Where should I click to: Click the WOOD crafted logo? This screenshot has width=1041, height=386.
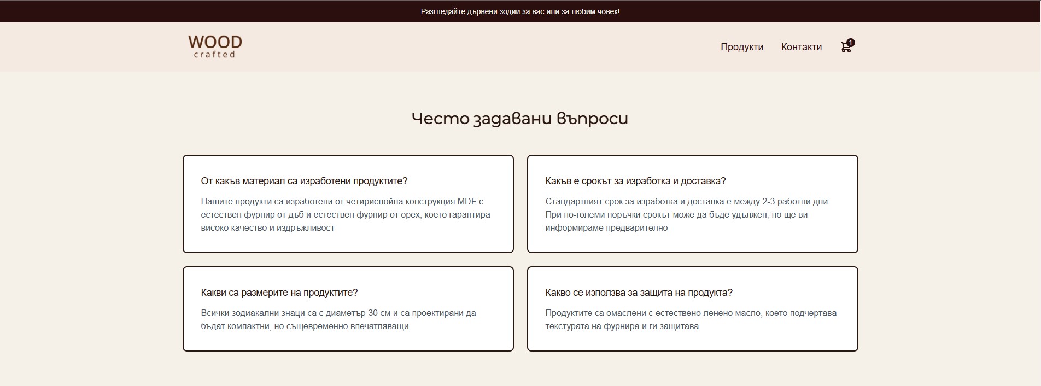click(x=215, y=46)
